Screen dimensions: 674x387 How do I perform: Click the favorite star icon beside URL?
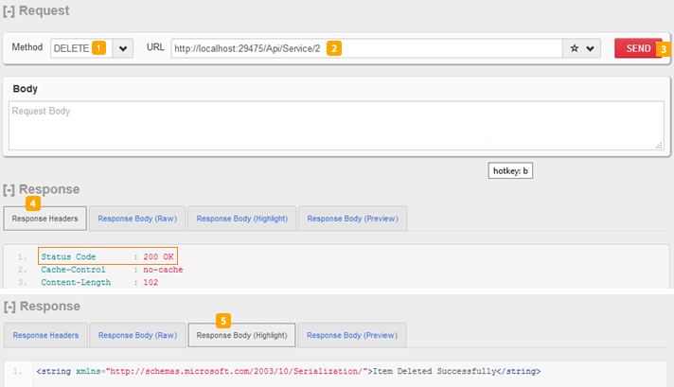[x=575, y=48]
